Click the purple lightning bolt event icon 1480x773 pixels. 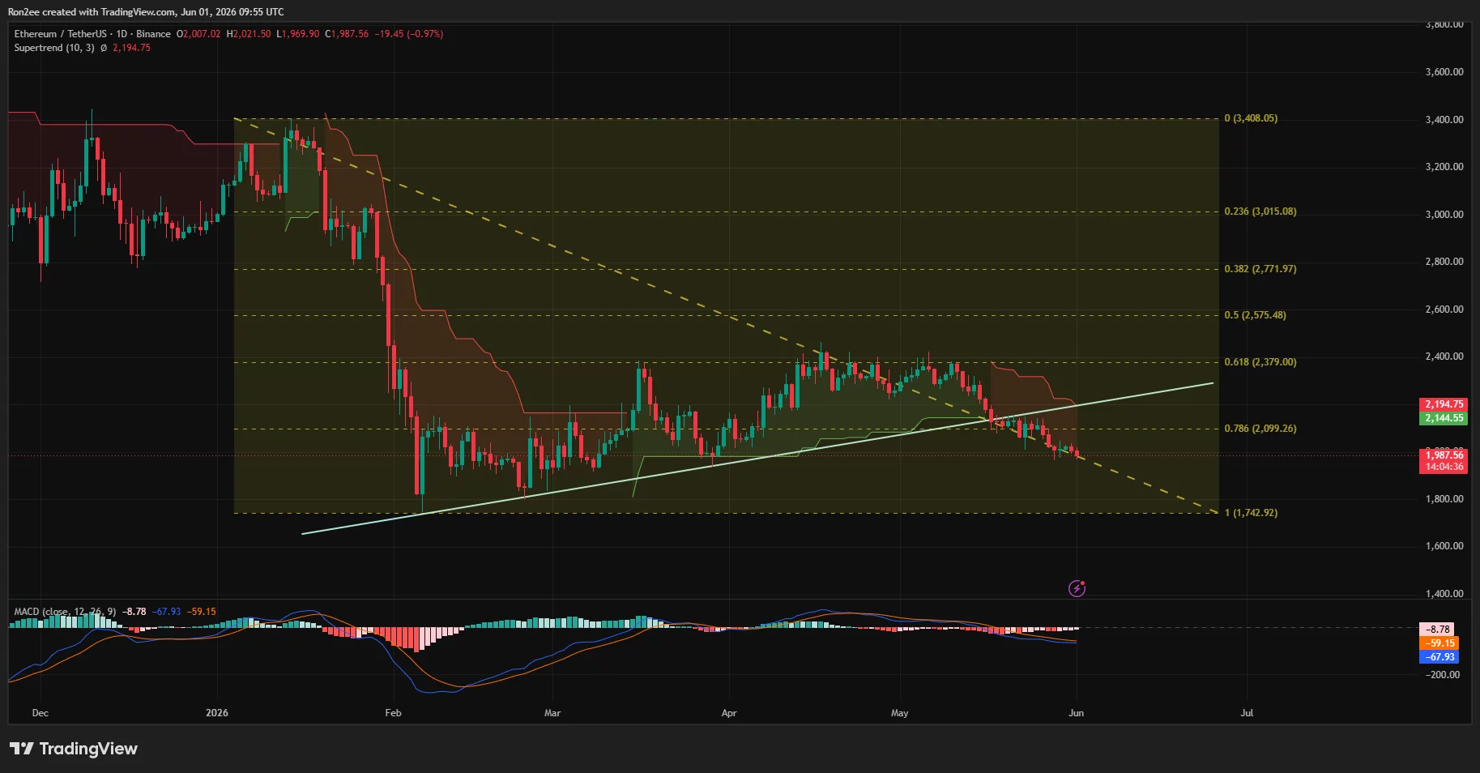[x=1077, y=588]
